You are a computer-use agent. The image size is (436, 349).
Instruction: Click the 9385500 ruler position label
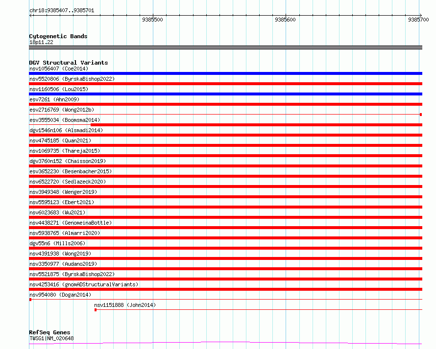pyautogui.click(x=152, y=20)
